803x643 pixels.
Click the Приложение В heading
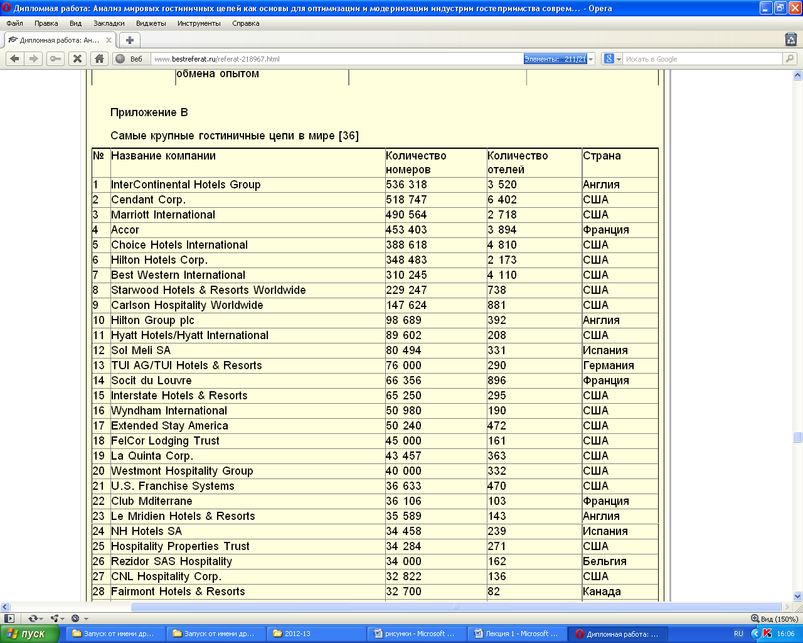pyautogui.click(x=149, y=112)
